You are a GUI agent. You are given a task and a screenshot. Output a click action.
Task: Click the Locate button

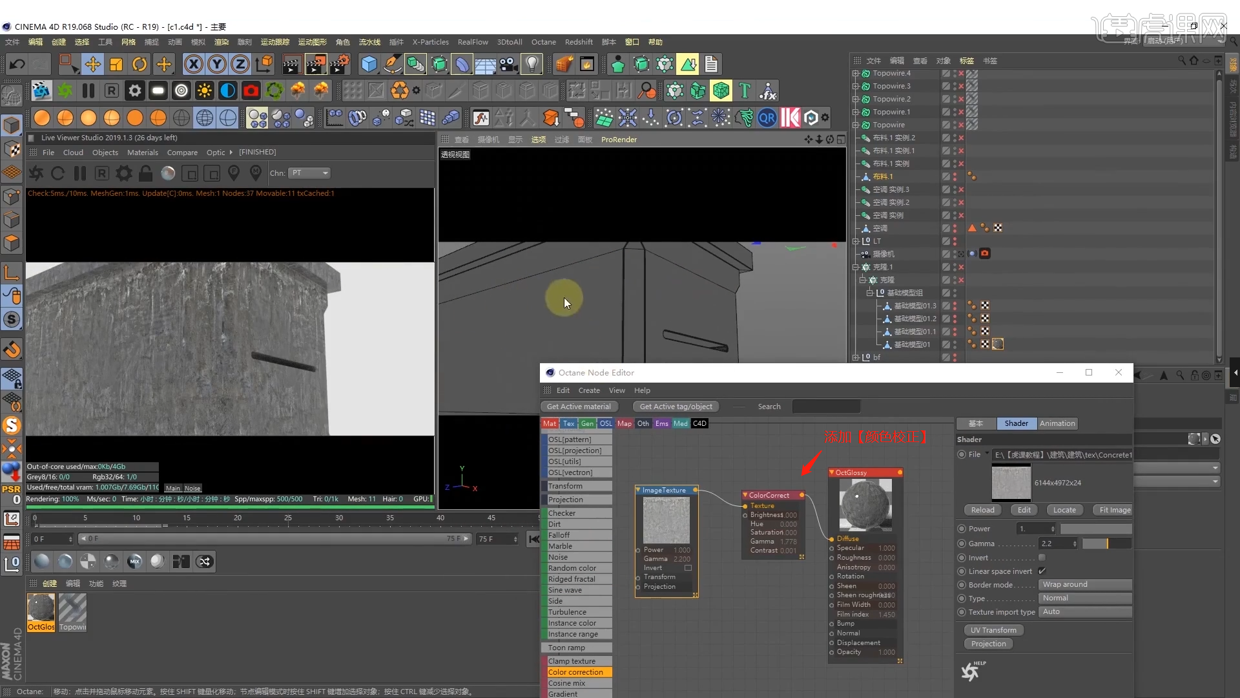point(1064,510)
